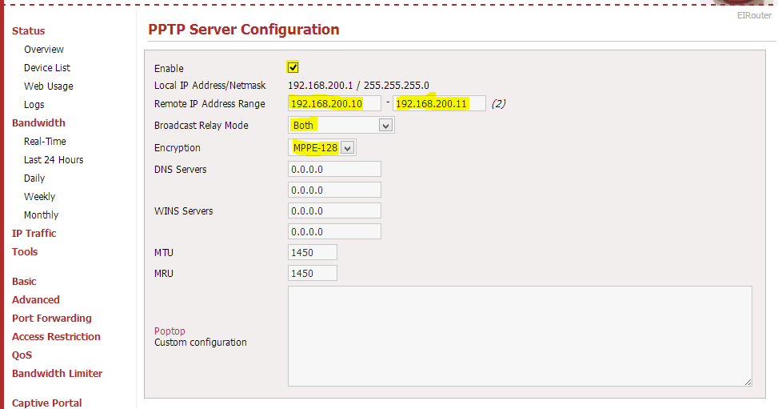Click the PPTP Server Configuration heading

pos(244,30)
